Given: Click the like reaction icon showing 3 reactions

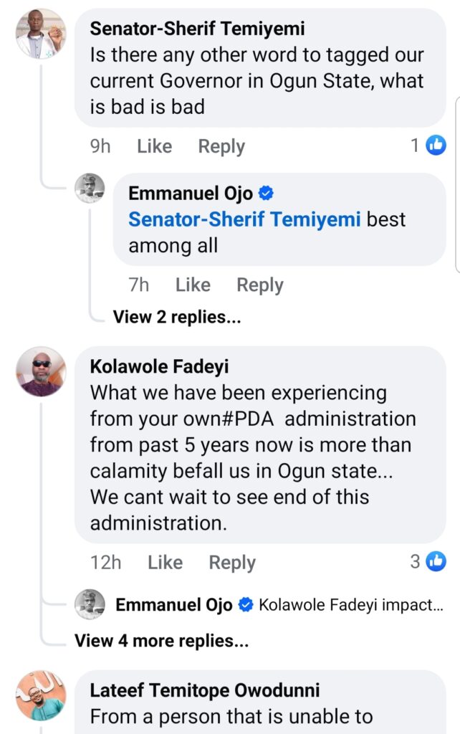Looking at the screenshot, I should click(x=436, y=561).
